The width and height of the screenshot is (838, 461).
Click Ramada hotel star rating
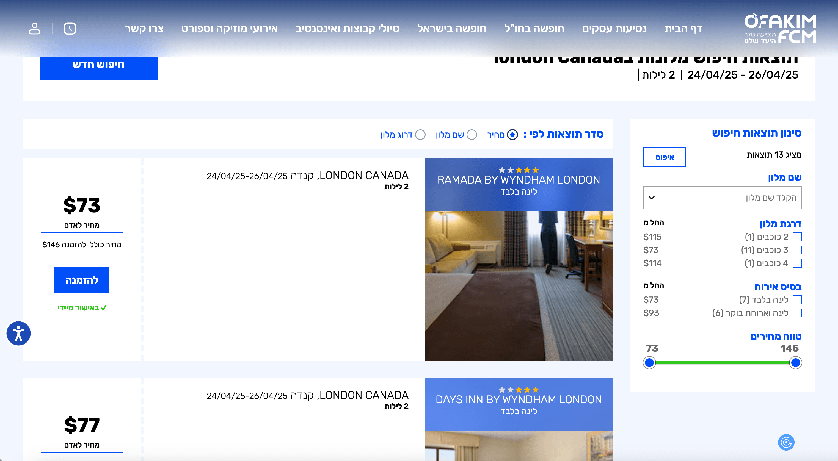519,170
